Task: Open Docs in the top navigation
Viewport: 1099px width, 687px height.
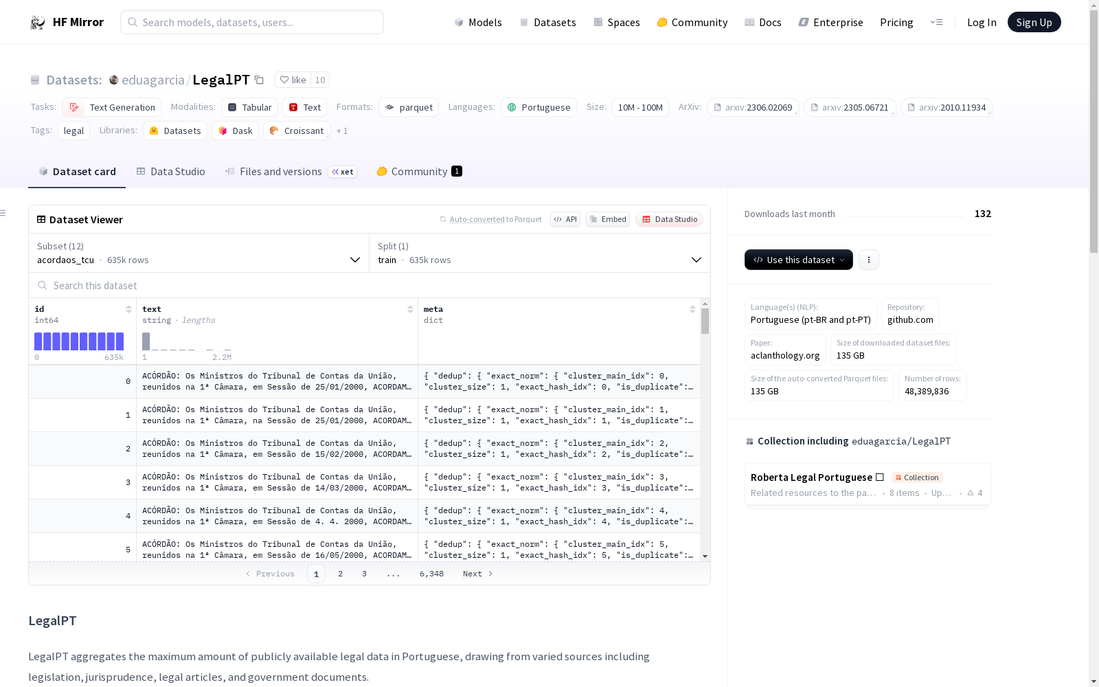Action: pos(763,23)
